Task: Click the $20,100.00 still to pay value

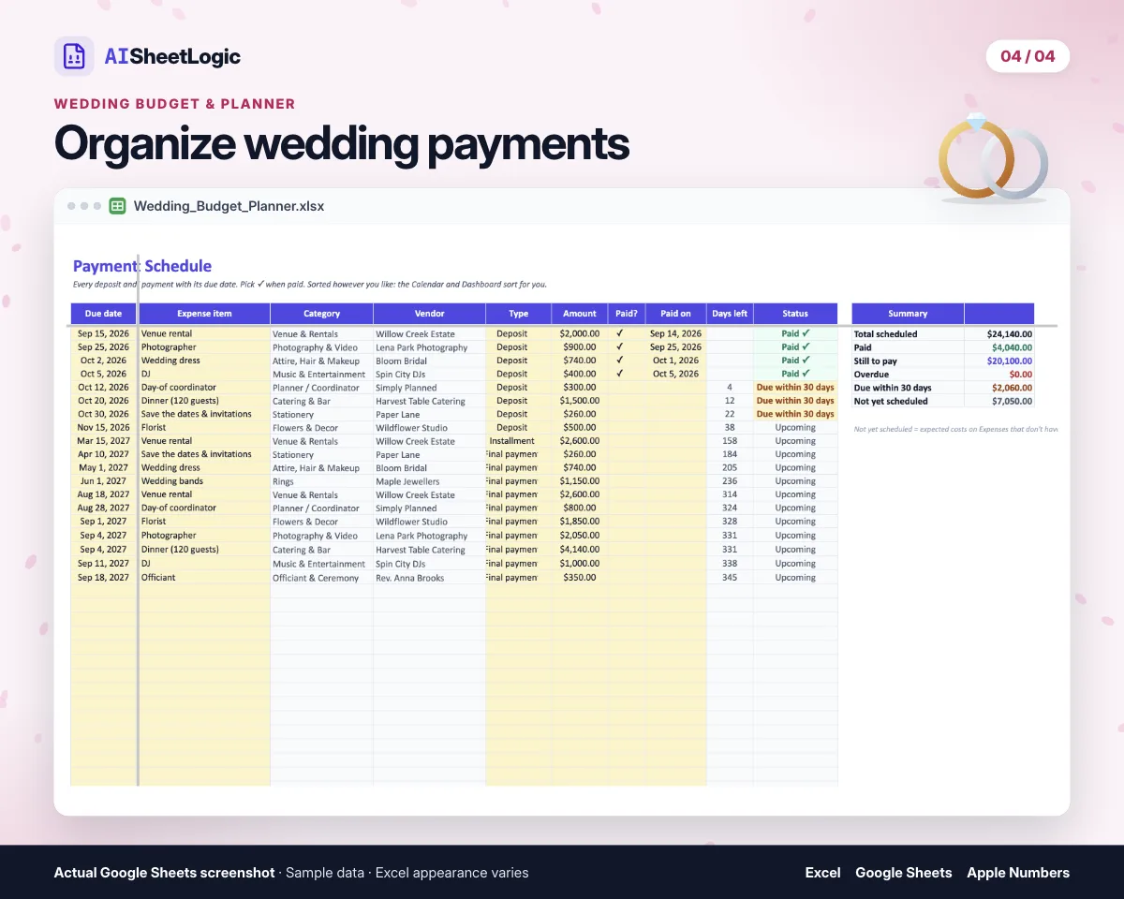Action: 1010,361
